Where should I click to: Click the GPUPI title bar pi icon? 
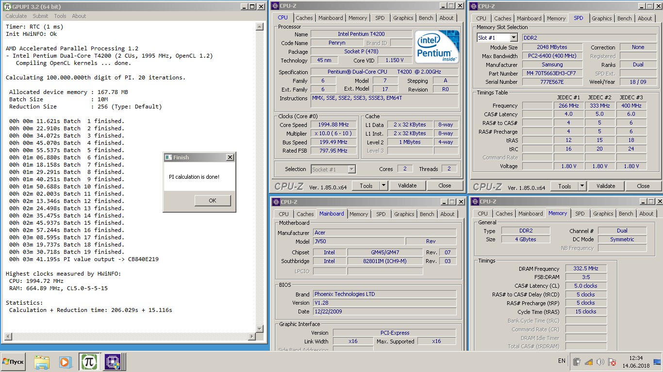[x=8, y=6]
